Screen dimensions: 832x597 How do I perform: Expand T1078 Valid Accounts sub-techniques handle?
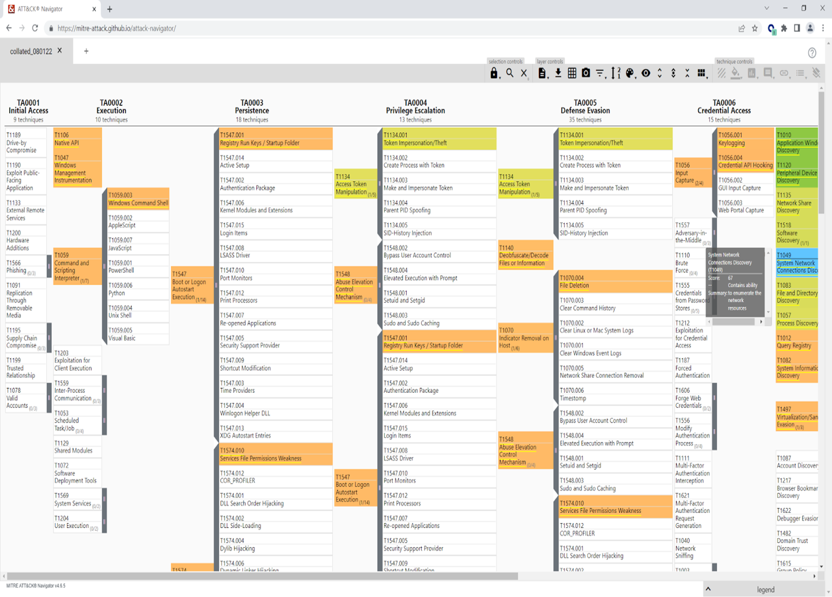[x=49, y=398]
